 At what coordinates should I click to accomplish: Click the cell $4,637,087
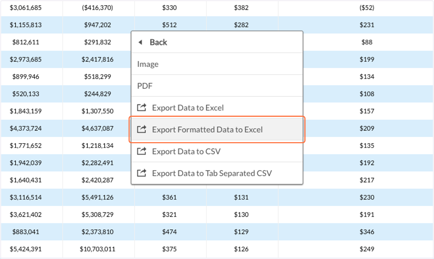(98, 128)
